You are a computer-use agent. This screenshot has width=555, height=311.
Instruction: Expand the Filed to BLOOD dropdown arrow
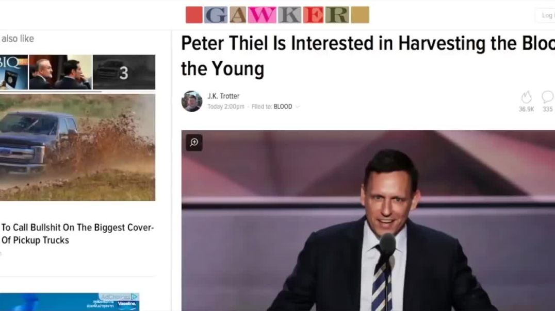click(x=297, y=107)
